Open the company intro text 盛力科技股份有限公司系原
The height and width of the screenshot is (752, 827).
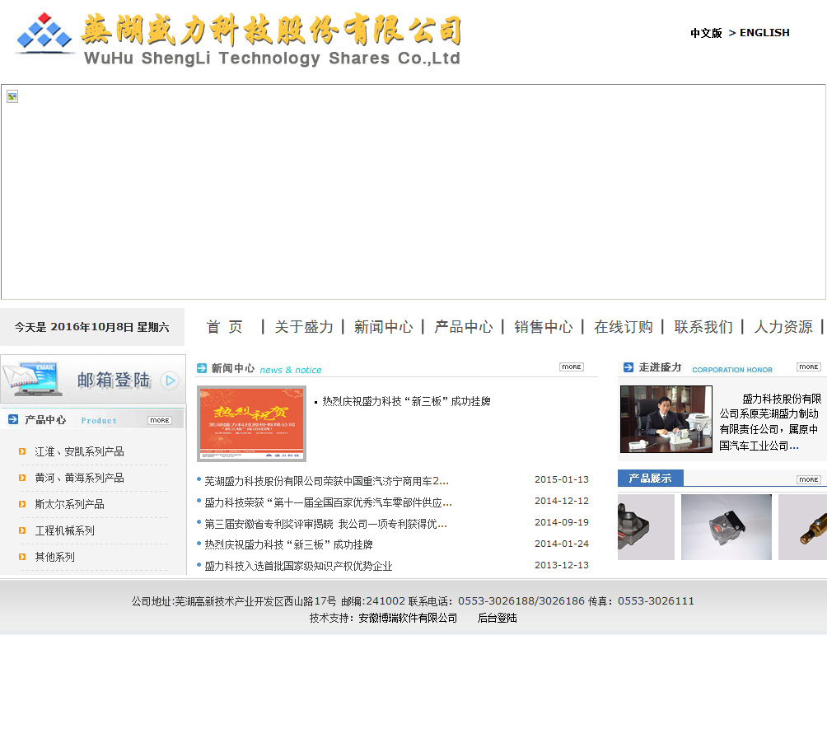tap(770, 422)
